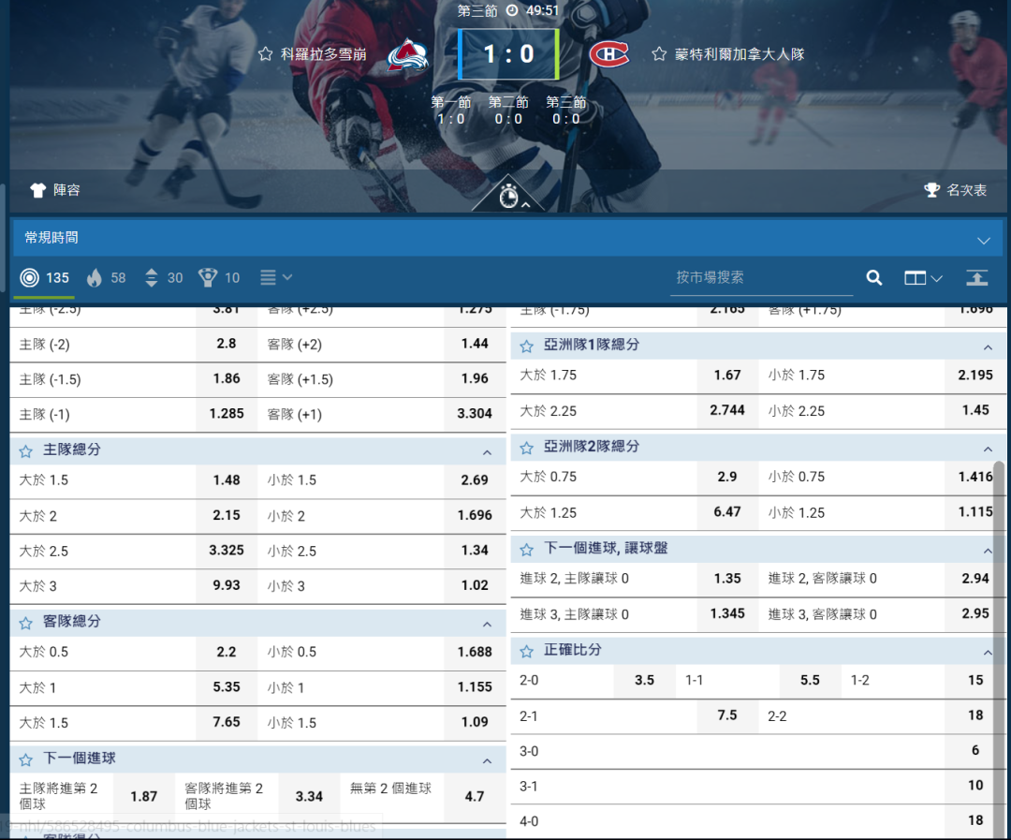1011x840 pixels.
Task: Collapse the 主隊總分 section
Action: 487,452
